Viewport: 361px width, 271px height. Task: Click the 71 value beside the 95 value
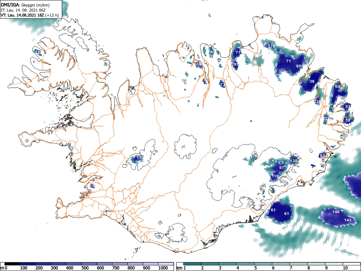pos(288,61)
